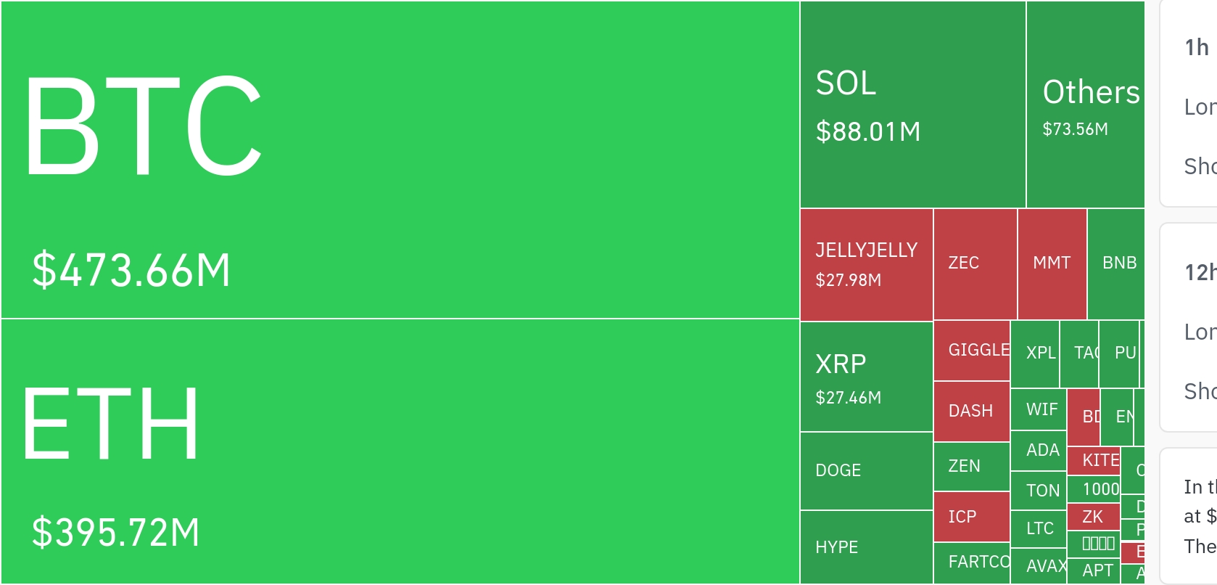Viewport: 1217px width, 585px height.
Task: Open the green ZEN block
Action: pyautogui.click(x=971, y=466)
